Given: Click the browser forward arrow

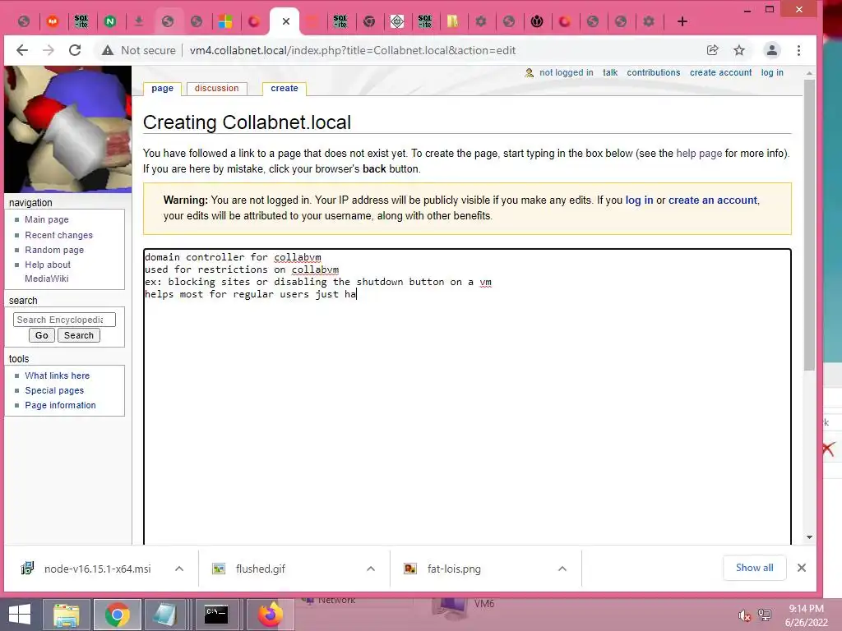Looking at the screenshot, I should (x=49, y=50).
